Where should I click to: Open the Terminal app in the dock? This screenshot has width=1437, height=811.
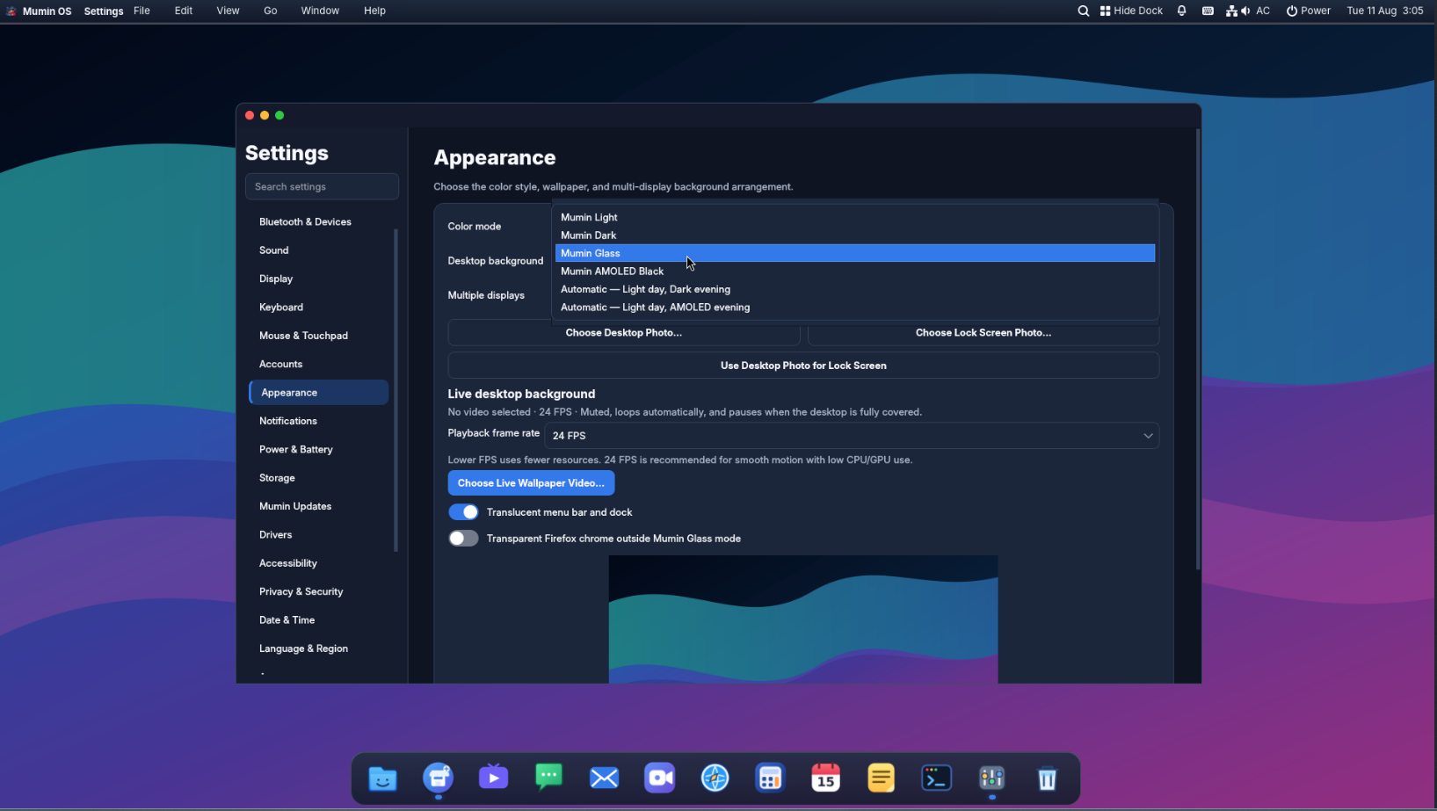coord(936,778)
